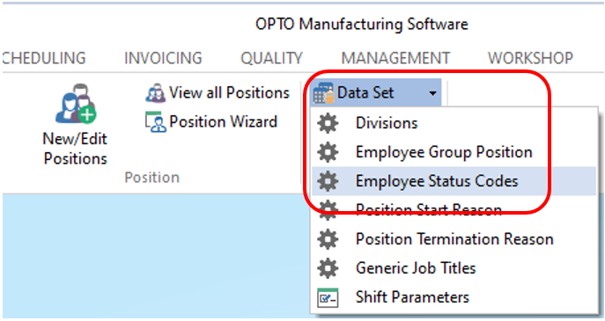Click the Data Set table icon
Screen dimensions: 605x321
tap(323, 93)
